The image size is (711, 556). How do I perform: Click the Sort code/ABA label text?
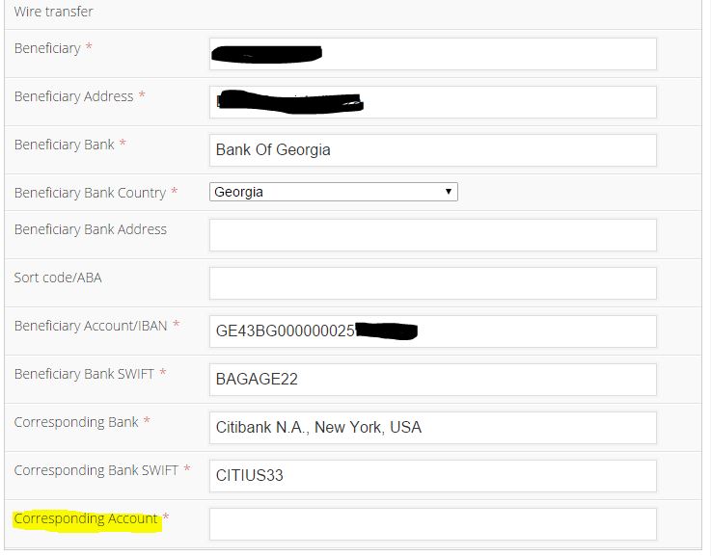click(58, 278)
